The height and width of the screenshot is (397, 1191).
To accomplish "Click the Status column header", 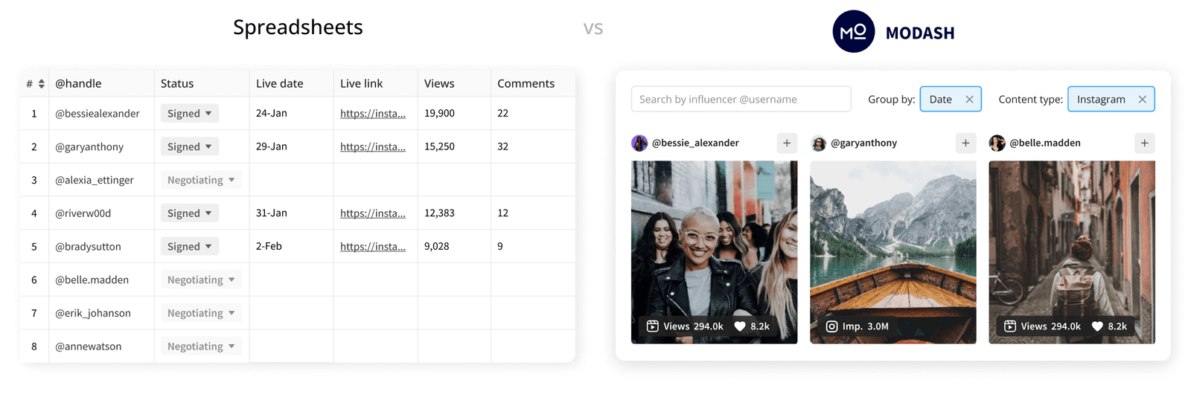I will pyautogui.click(x=177, y=84).
